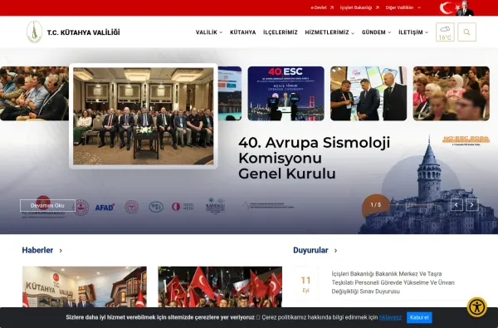The width and height of the screenshot is (498, 328).
Task: Open the Duyurular section heading
Action: coord(310,251)
